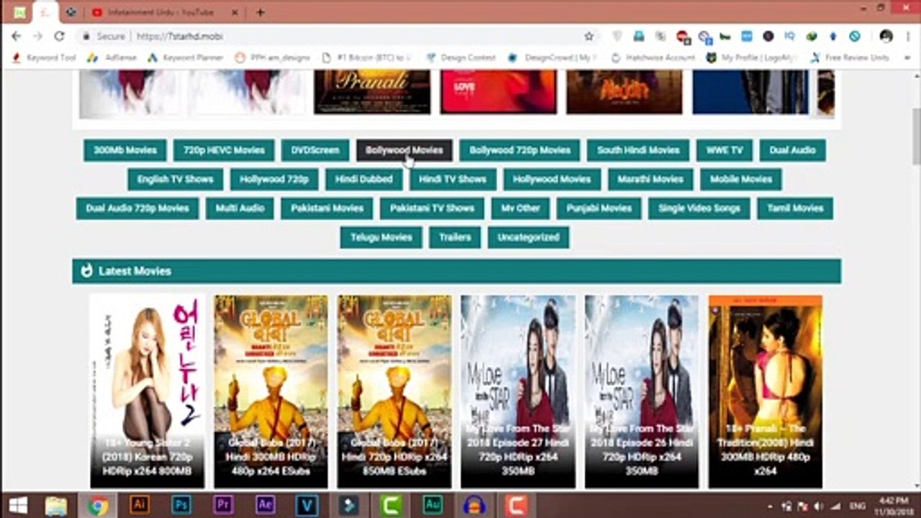Bookmark this page with the star icon

(589, 36)
